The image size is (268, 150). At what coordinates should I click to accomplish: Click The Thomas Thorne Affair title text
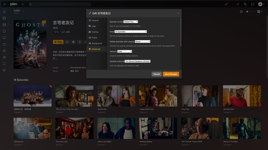point(192,142)
